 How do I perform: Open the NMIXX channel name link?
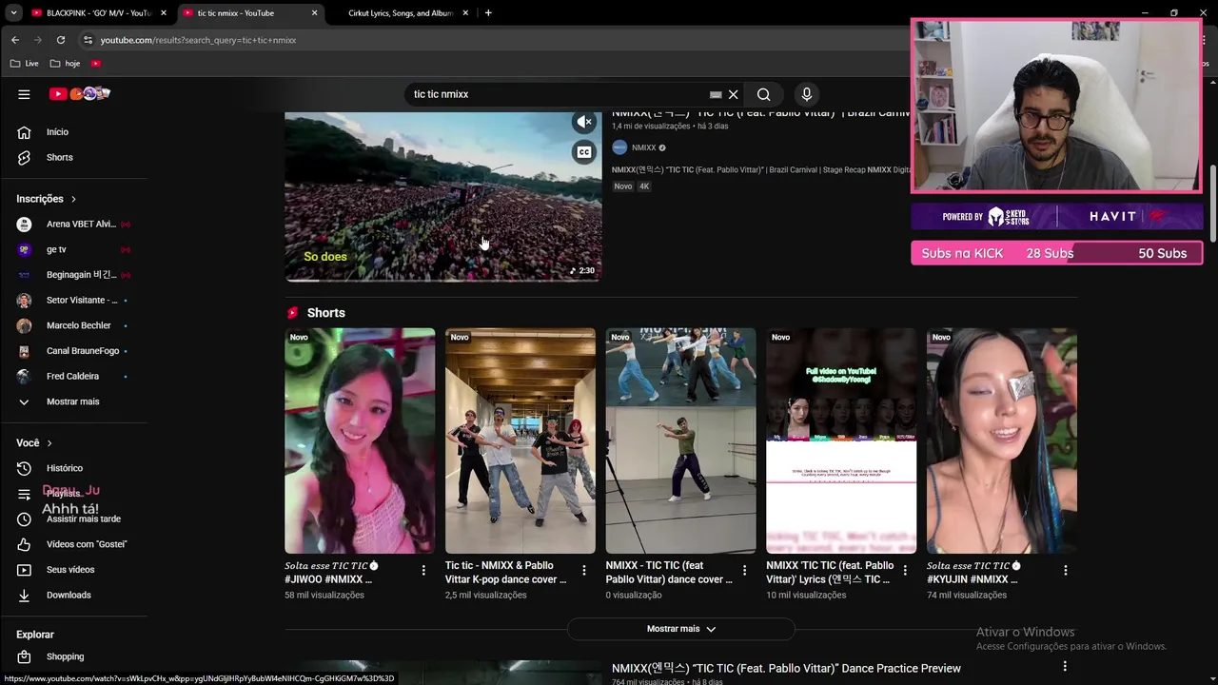tap(644, 147)
